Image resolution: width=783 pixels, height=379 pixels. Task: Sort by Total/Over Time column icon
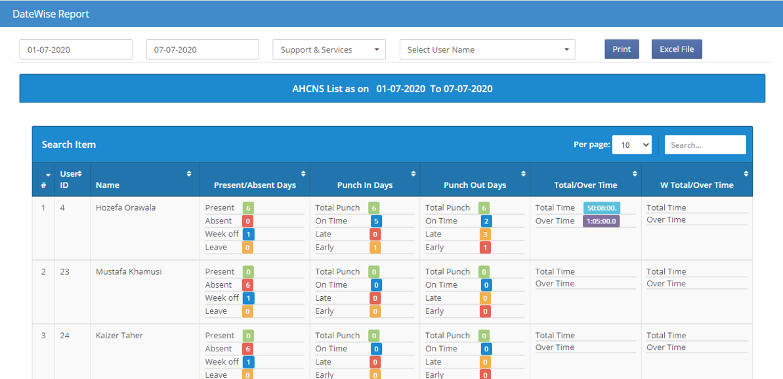(x=635, y=174)
